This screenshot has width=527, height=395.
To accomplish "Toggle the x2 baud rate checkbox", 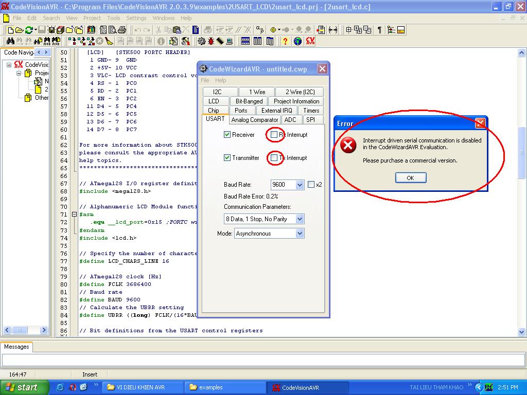I will pos(311,185).
